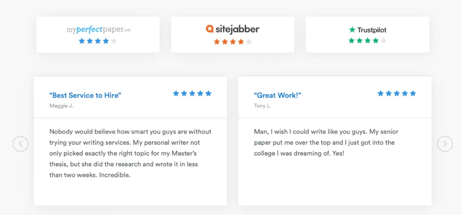Open the "Great Work!" review title
The width and height of the screenshot is (462, 215).
(x=277, y=95)
